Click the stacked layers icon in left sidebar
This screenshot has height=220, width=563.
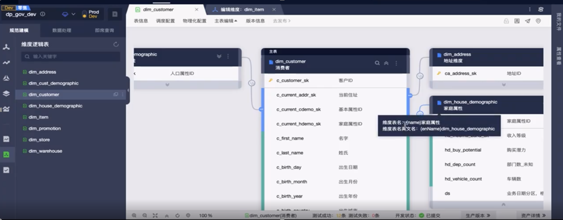coord(6,93)
